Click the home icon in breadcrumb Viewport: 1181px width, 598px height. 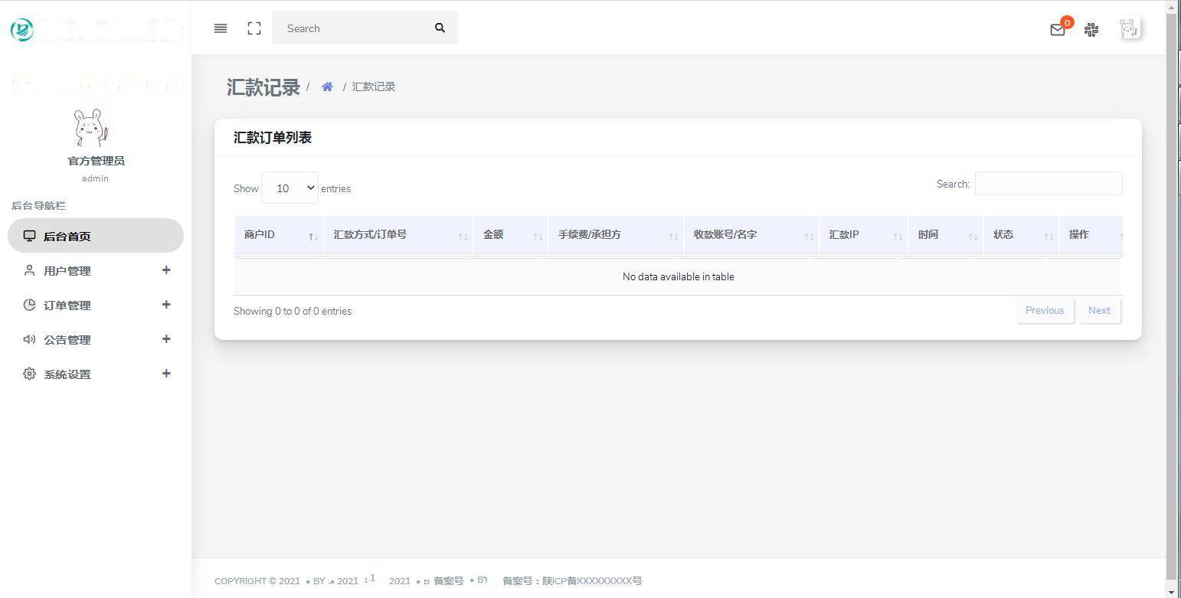pos(327,87)
